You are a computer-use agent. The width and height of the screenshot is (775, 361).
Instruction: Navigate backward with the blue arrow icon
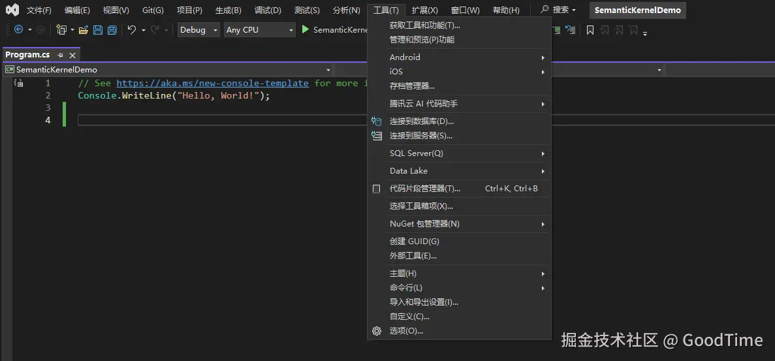pyautogui.click(x=19, y=29)
